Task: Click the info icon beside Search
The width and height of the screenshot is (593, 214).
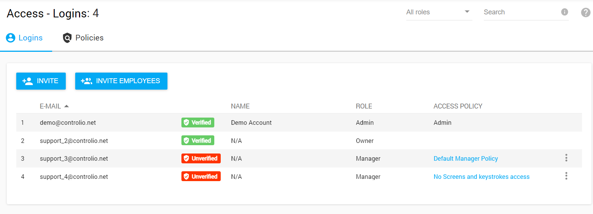Action: [564, 12]
